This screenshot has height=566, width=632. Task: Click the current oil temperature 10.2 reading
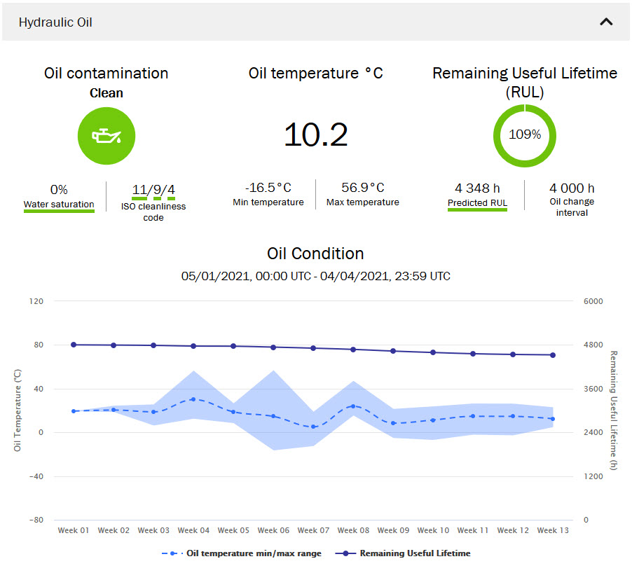[x=315, y=134]
